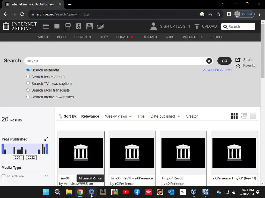This screenshot has height=198, width=265.
Task: Open YouTube from the taskbar
Action: tap(126, 192)
